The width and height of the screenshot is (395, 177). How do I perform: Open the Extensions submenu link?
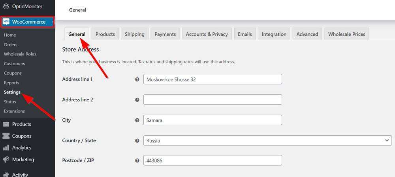click(14, 111)
